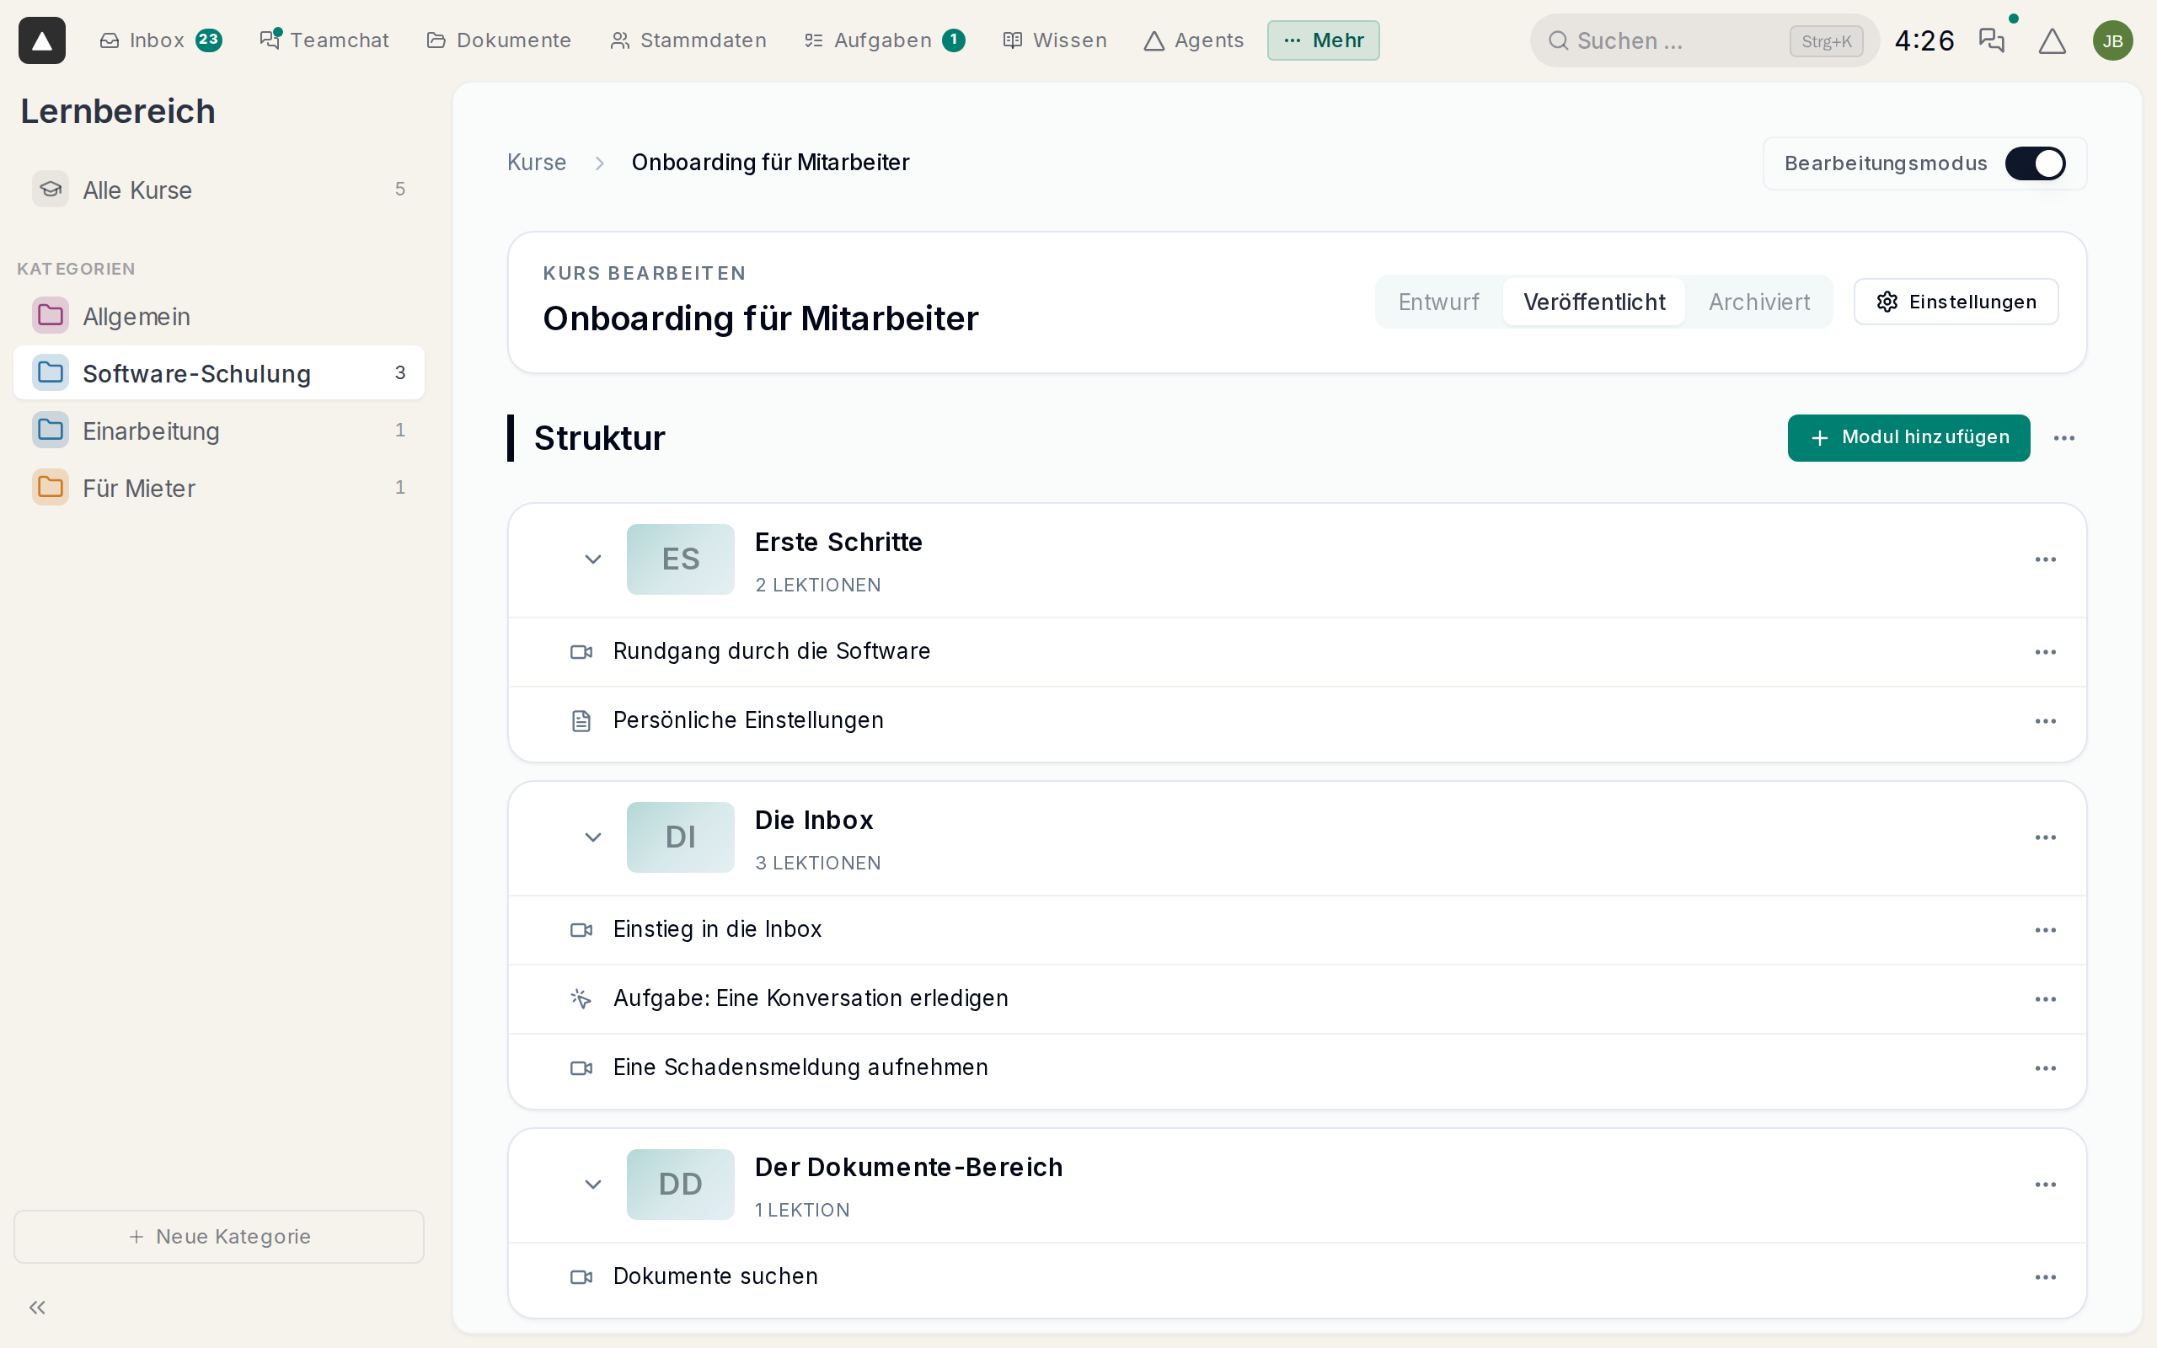Open options menu for Der Dokumente-Bereich module
The height and width of the screenshot is (1348, 2157).
click(x=2046, y=1184)
